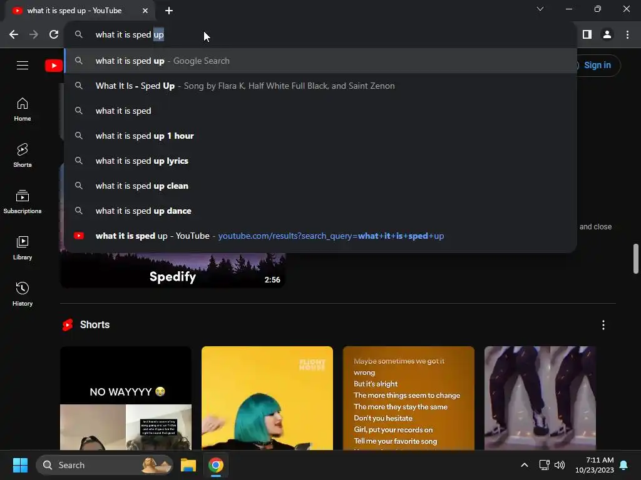Screen dimensions: 641x480
Task: Select 'what it is sped up - Google Search' suggestion
Action: pyautogui.click(x=320, y=61)
